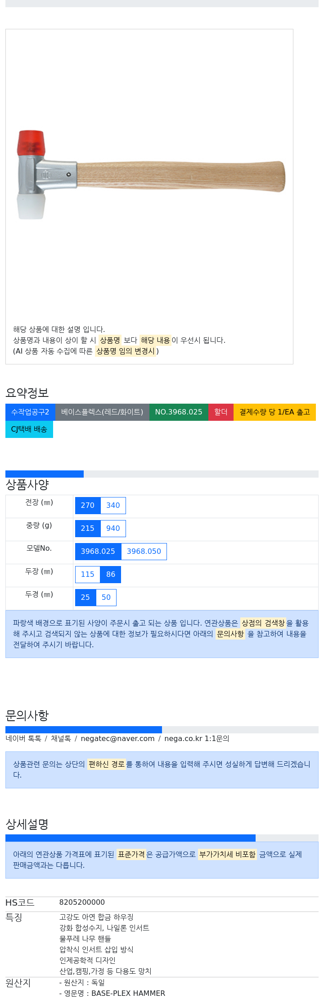Select 전장 270 option
Screen dimensions: 324x999
(x=88, y=506)
